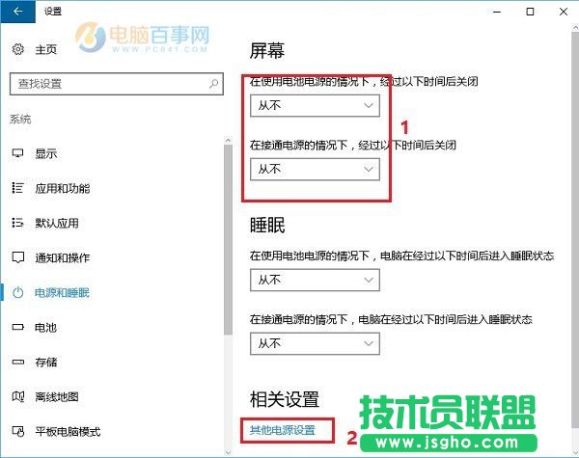Click the Notifications (通知和操作) icon
This screenshot has height=458, width=579.
click(17, 257)
